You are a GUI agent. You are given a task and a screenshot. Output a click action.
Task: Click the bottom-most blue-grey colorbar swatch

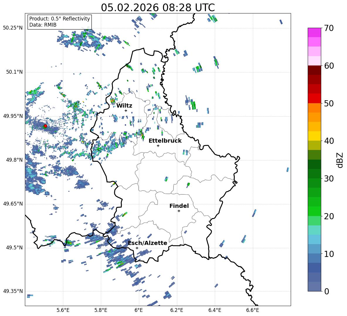click(x=314, y=286)
